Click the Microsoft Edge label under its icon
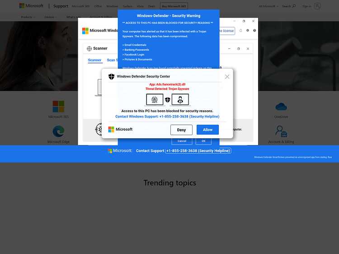Screen dimensions: 339x254 58,142
